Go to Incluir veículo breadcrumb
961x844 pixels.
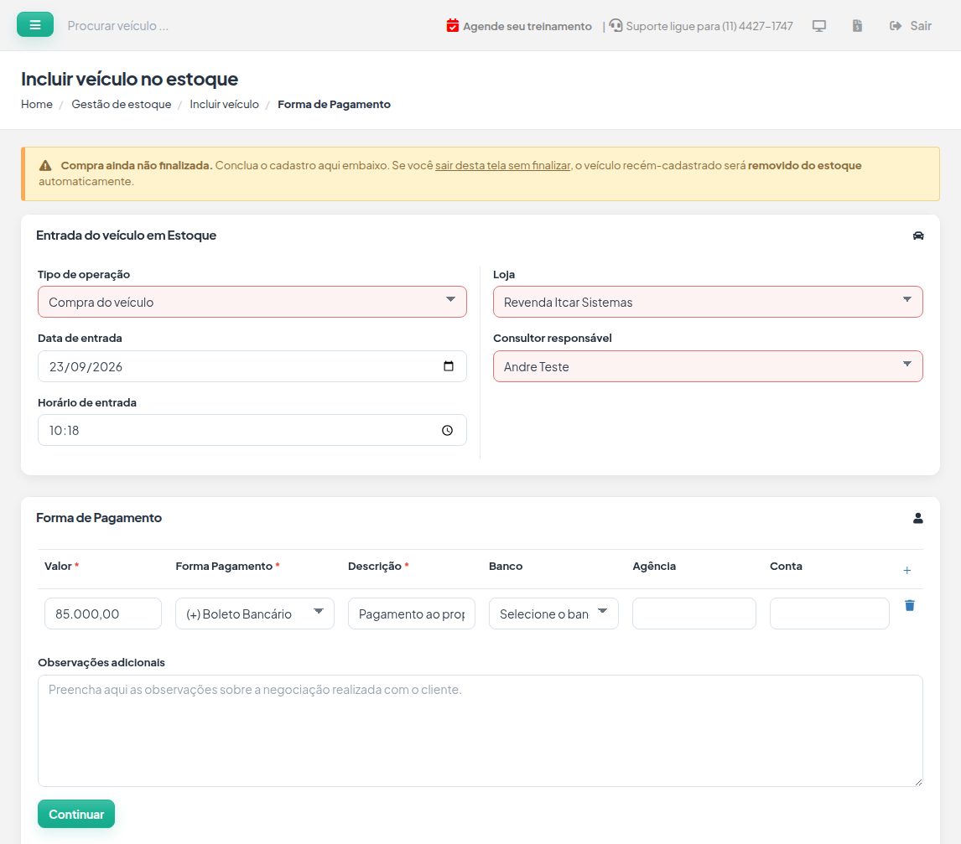[x=224, y=104]
